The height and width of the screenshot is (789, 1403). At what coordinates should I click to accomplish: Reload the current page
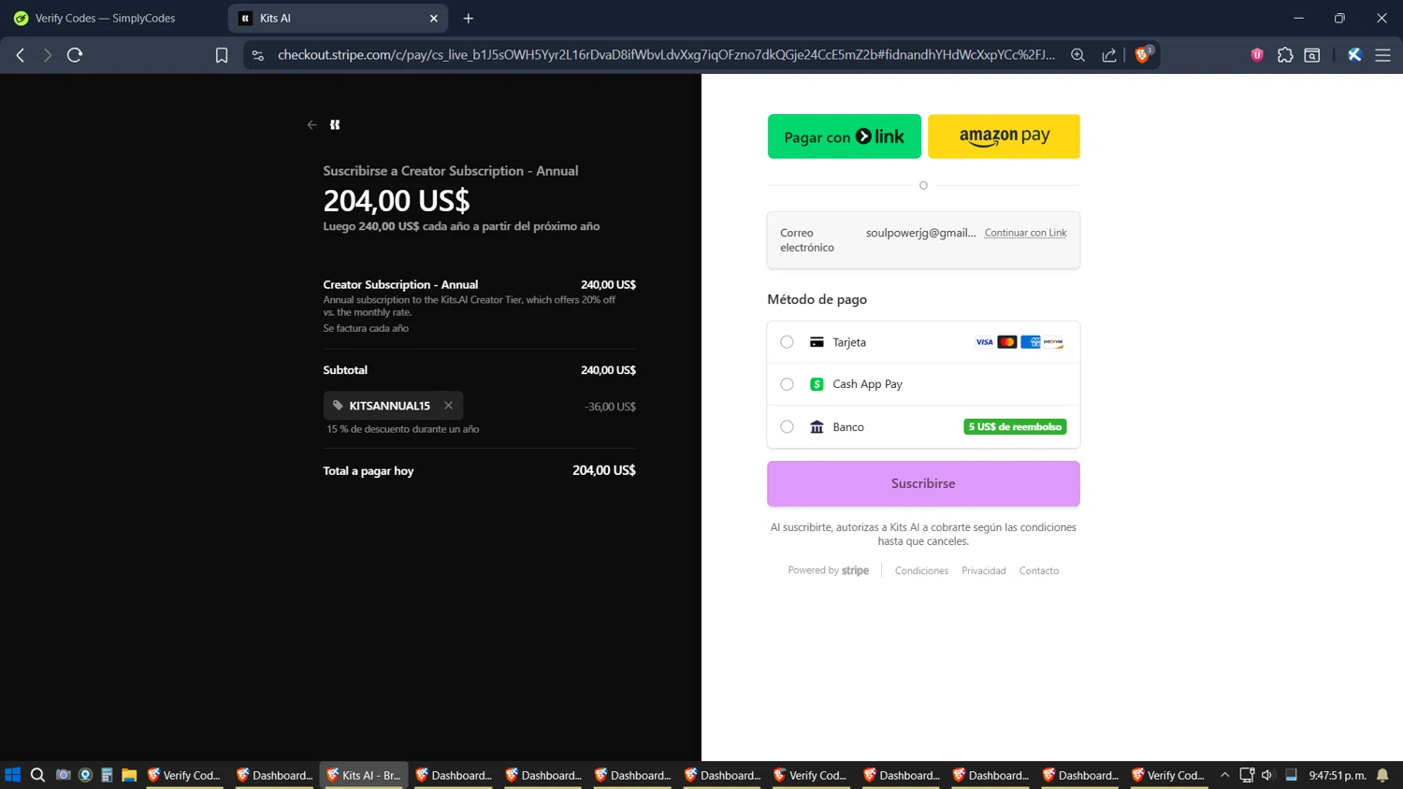75,55
